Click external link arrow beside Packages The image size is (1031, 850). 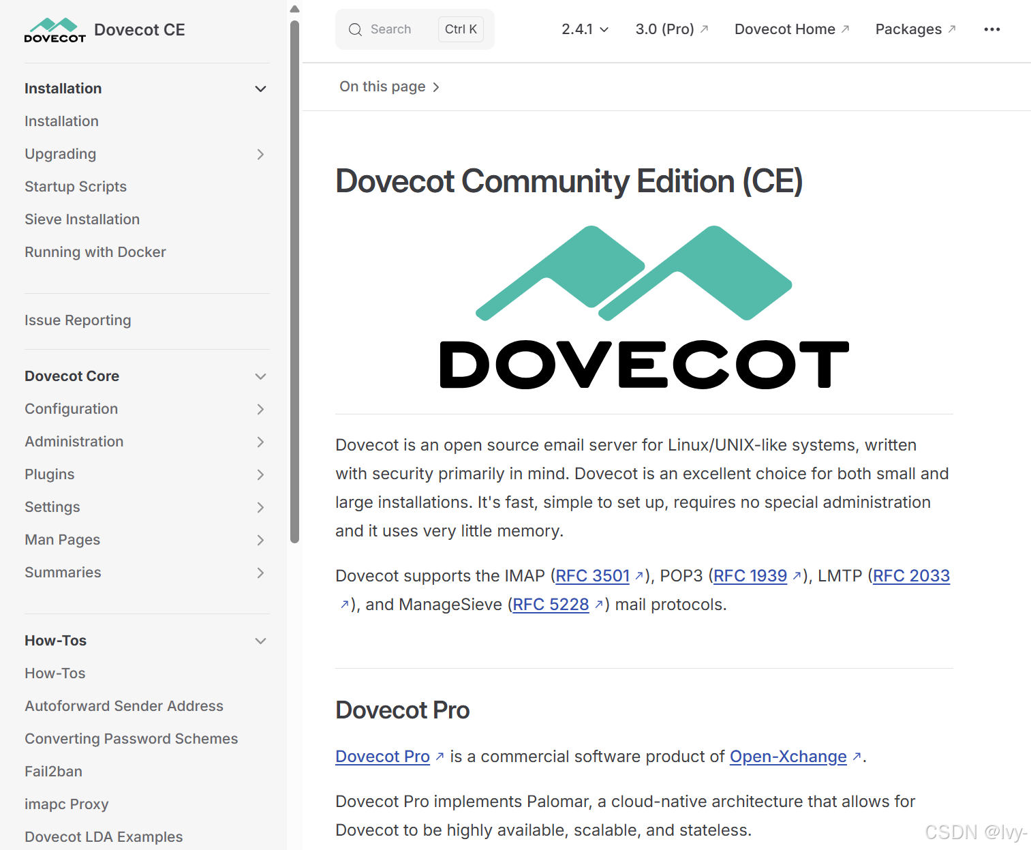[x=952, y=29]
